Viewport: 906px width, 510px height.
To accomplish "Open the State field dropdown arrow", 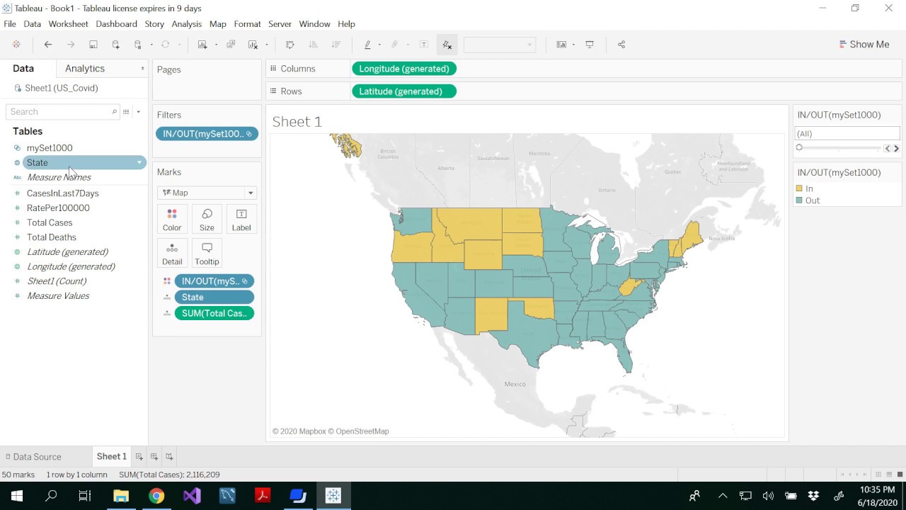I will pyautogui.click(x=139, y=163).
